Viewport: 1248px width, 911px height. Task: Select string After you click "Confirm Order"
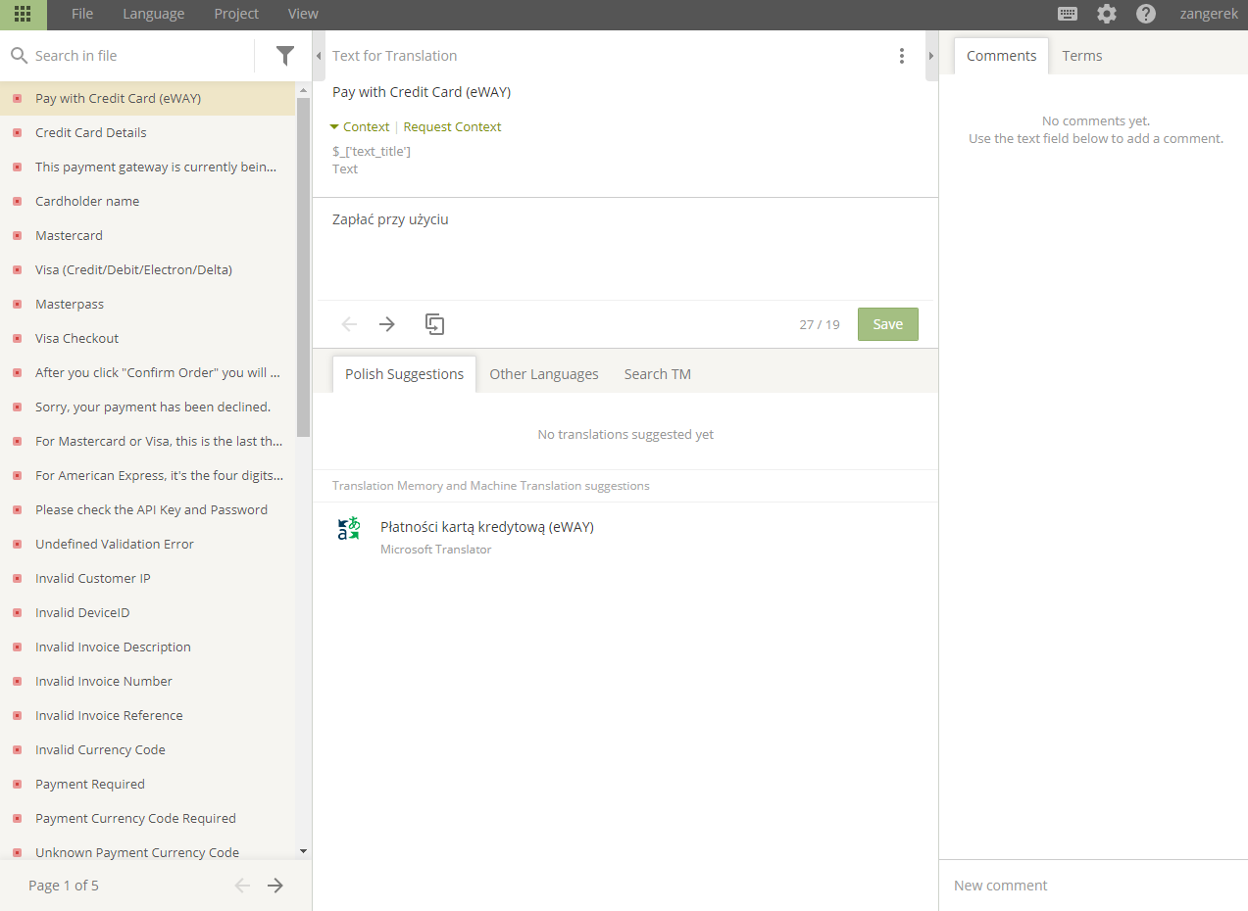[147, 372]
